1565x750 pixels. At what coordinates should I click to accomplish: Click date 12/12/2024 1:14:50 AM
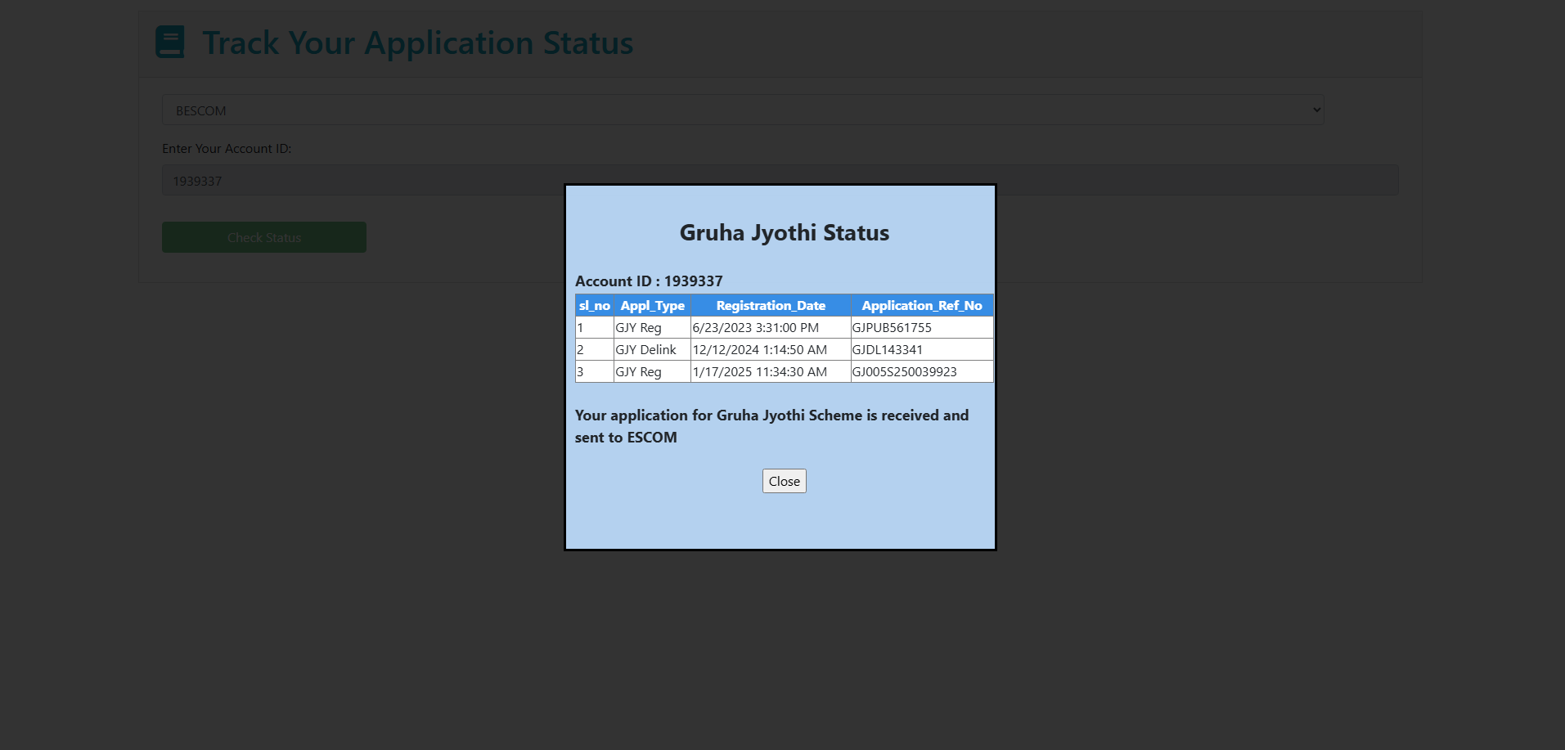[760, 349]
